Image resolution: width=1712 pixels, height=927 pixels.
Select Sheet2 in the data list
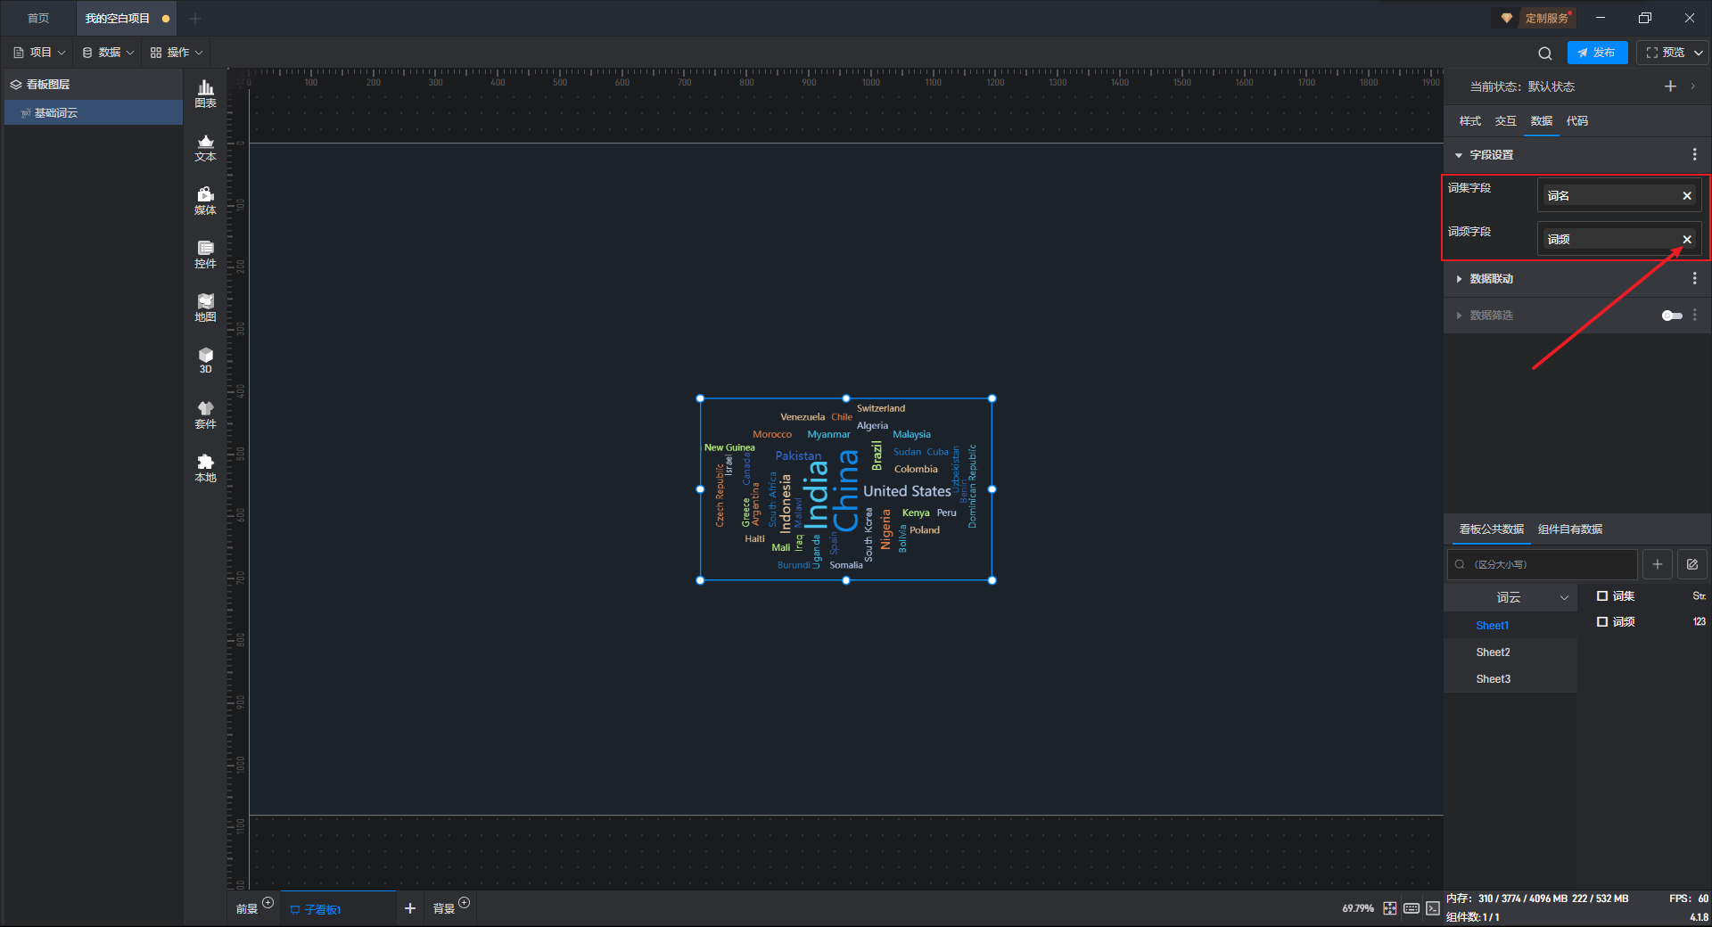point(1493,652)
